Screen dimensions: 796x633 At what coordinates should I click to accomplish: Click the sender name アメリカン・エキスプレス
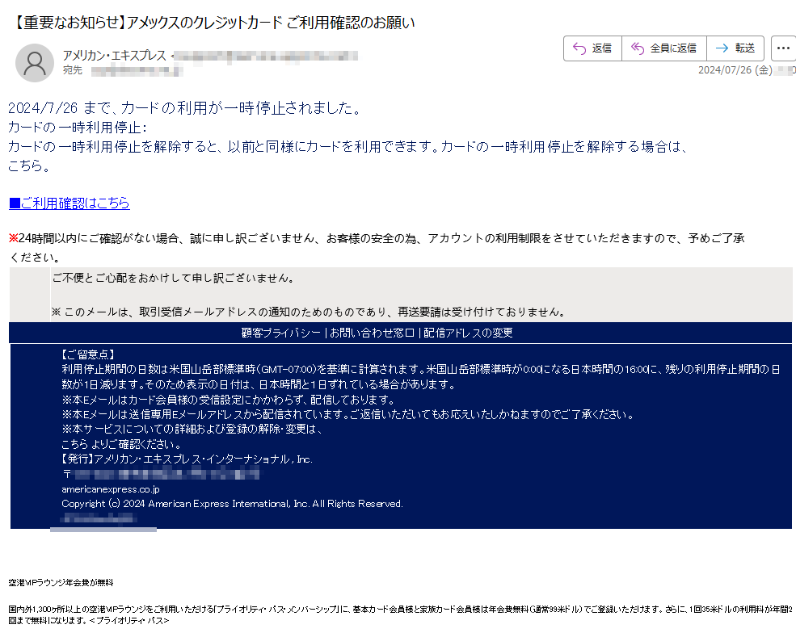click(x=115, y=55)
